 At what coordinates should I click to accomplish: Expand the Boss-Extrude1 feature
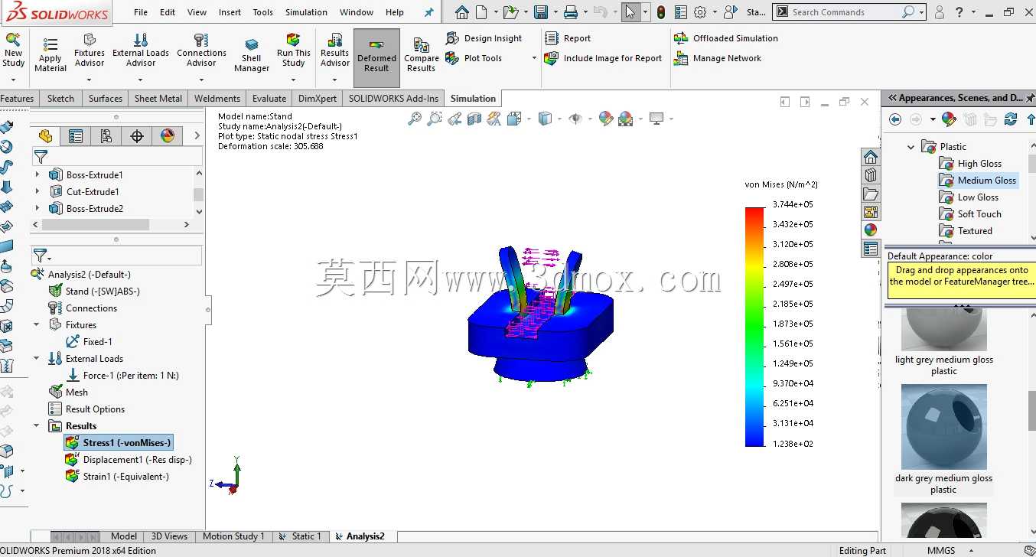pos(37,174)
